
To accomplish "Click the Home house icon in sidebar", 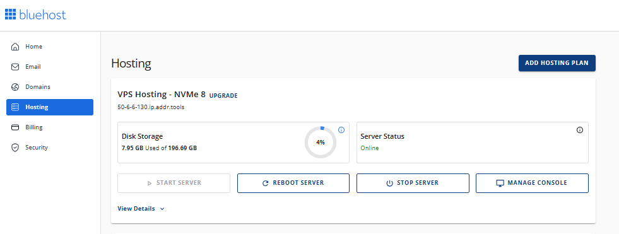I will coord(15,47).
